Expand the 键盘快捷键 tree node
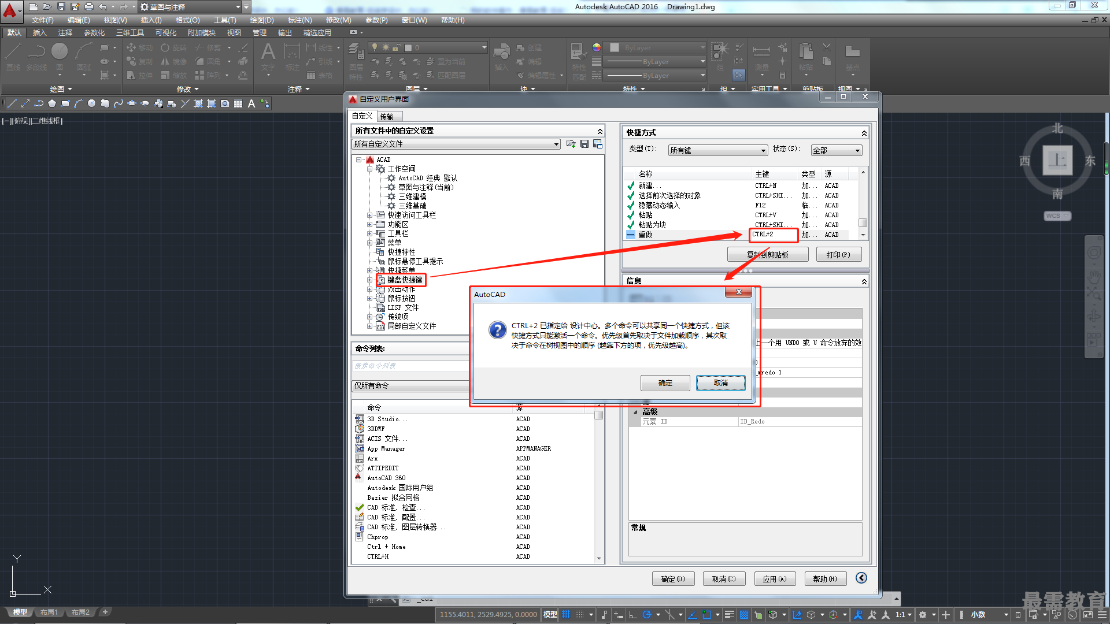1110x624 pixels. coord(369,280)
